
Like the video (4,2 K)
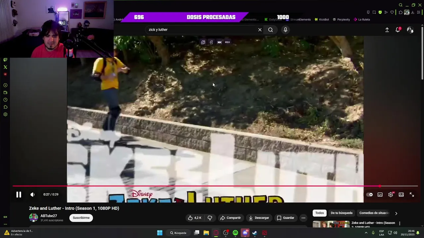[195, 218]
